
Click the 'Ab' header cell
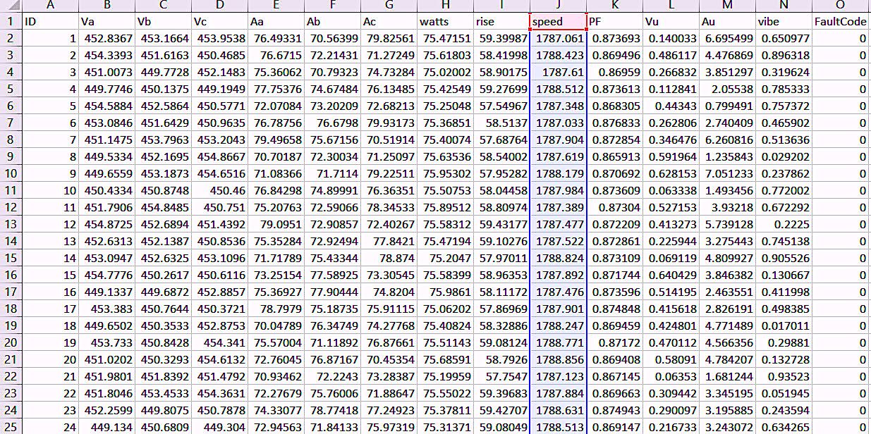pyautogui.click(x=332, y=22)
